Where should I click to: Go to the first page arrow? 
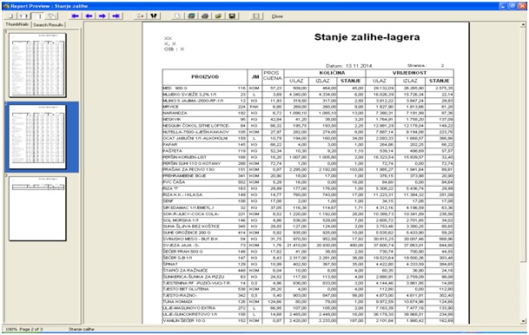coord(76,16)
